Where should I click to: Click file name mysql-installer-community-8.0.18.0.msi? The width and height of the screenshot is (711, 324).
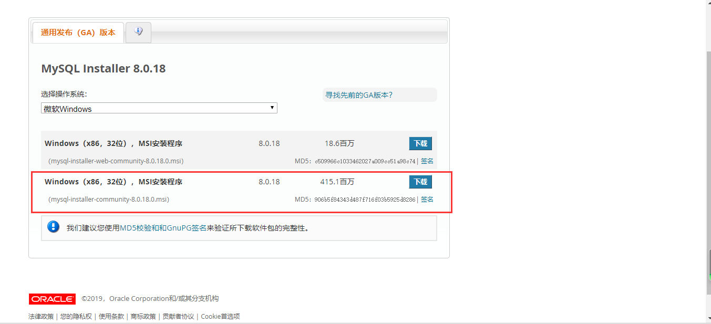109,200
